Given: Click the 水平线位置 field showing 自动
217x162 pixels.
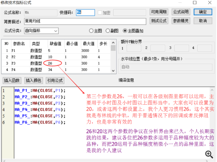Looking at the screenshot, I should (166, 67).
